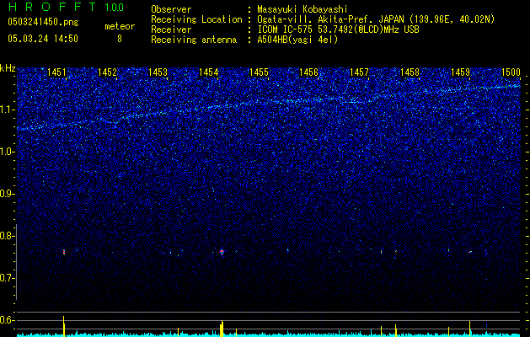Click the Receiver value ICOM IC-575

286,29
